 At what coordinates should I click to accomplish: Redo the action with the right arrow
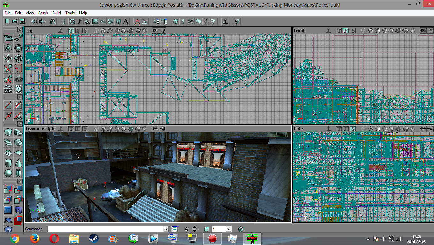point(41,21)
